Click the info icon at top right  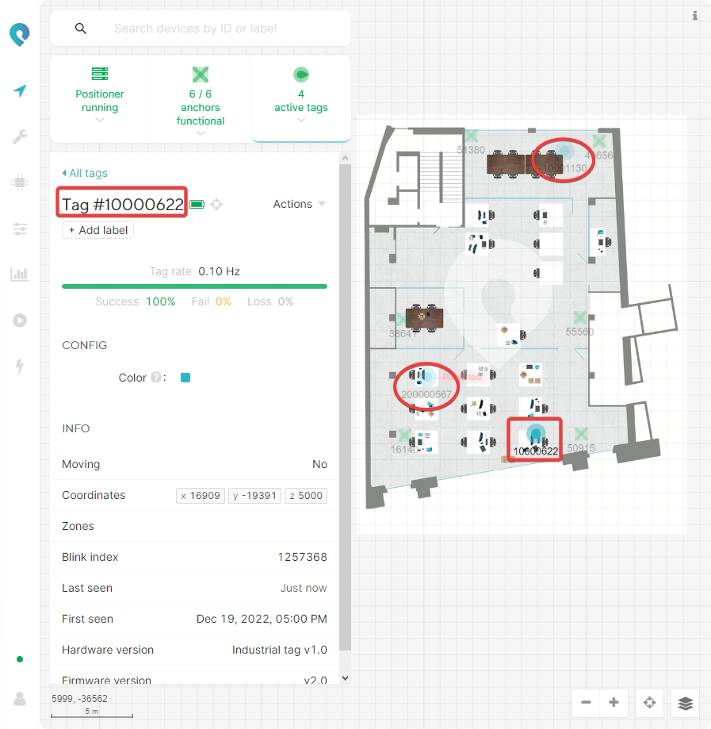click(695, 15)
